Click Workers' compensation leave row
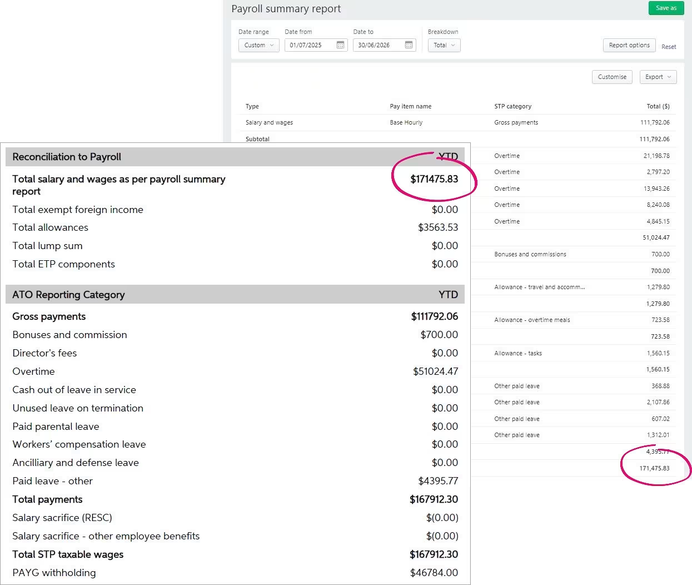692x585 pixels. coord(235,444)
